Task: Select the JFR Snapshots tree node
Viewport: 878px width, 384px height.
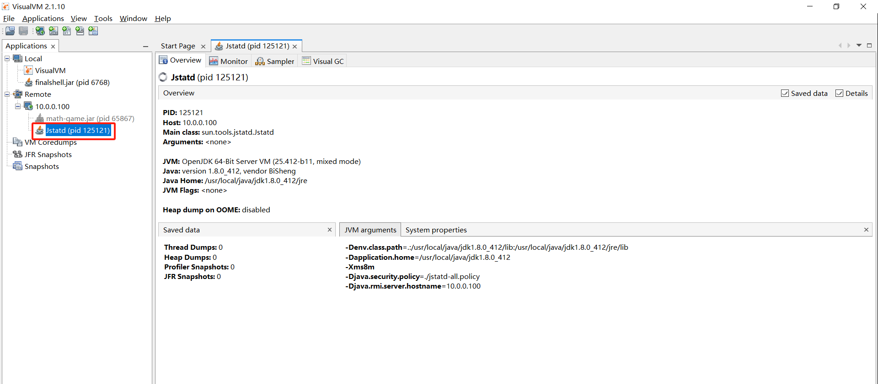Action: pos(48,154)
